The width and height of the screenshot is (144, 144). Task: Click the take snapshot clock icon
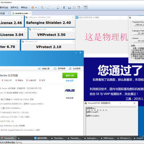(x=49, y=8)
